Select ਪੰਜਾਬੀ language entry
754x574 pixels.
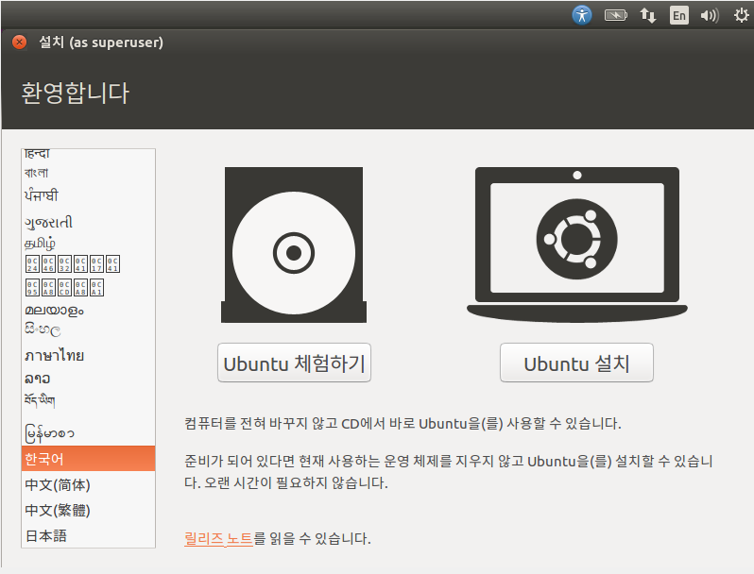(89, 195)
